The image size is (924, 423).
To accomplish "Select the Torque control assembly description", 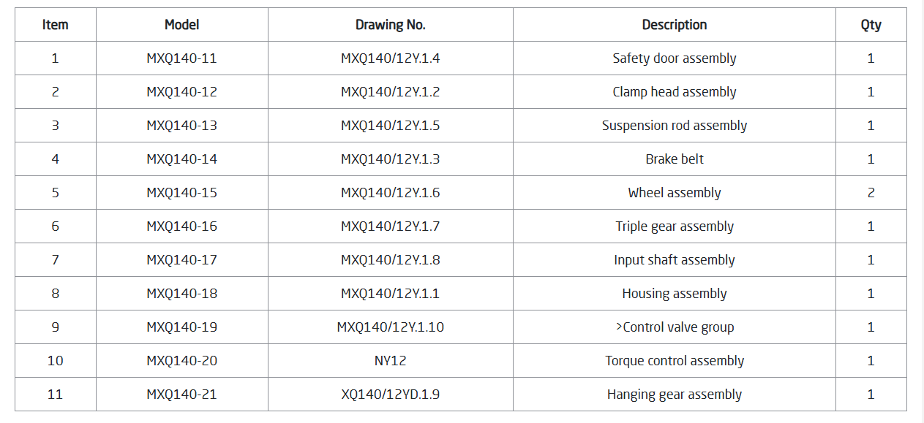I will pos(674,361).
